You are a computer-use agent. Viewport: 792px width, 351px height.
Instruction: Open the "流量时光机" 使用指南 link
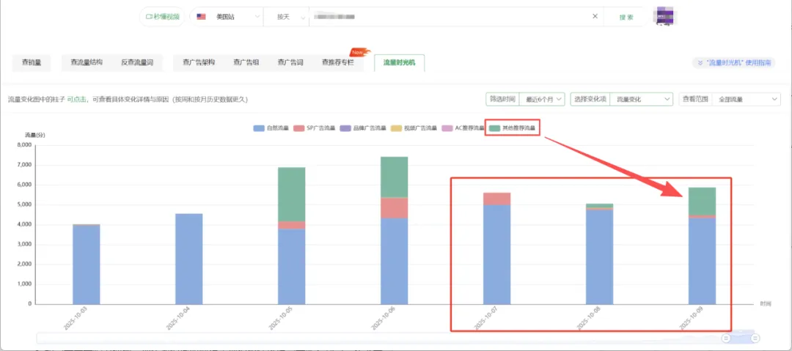point(734,63)
